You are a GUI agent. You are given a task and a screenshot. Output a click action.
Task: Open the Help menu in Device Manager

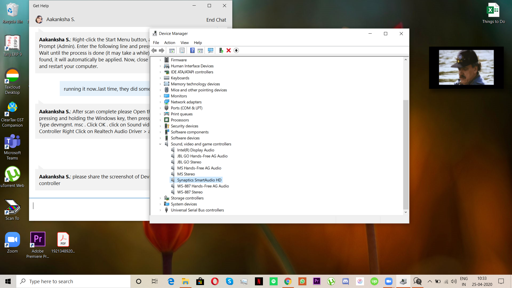198,43
